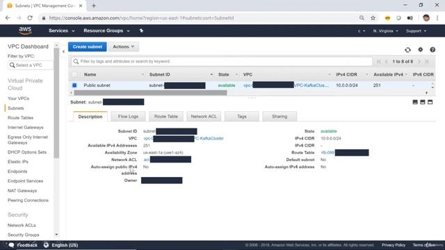445x250 pixels.
Task: Open Your VPCs in sidebar
Action: [19, 99]
